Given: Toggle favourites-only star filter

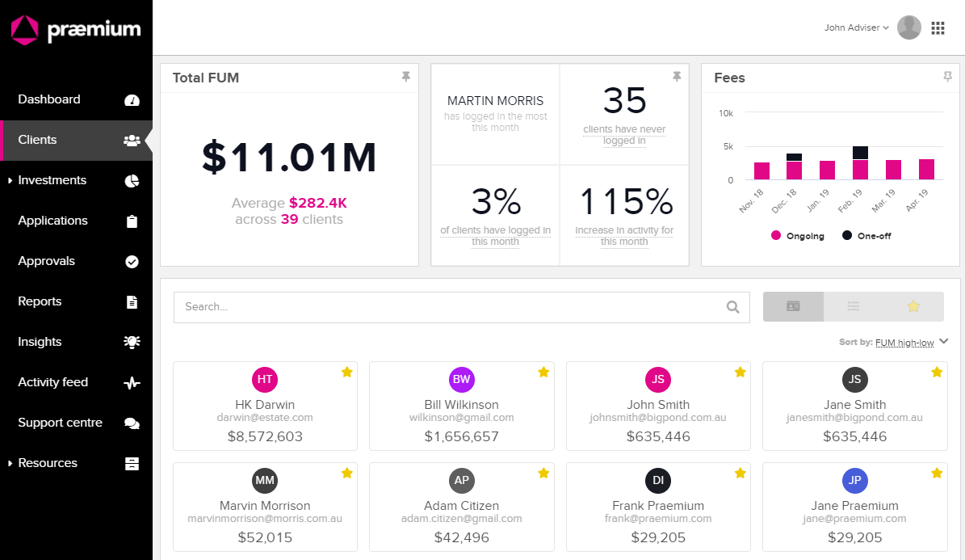Looking at the screenshot, I should point(913,306).
